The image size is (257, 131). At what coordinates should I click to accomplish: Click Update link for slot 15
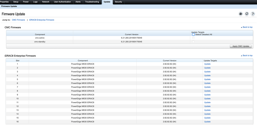click(207, 118)
